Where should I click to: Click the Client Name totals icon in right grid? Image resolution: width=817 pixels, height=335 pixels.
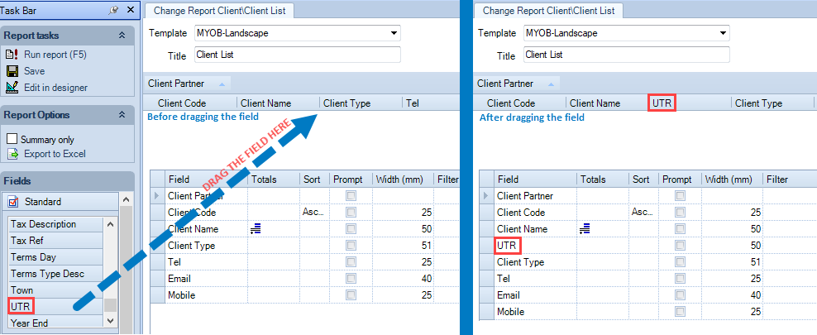pos(585,229)
